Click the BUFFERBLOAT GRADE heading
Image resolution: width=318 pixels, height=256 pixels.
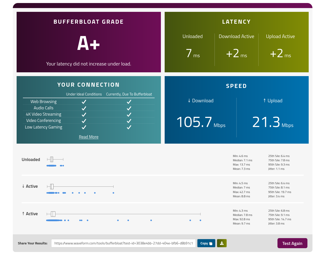(x=89, y=22)
